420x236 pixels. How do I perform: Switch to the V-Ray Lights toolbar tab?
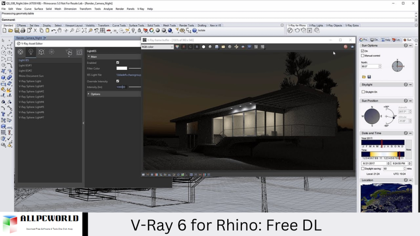tap(316, 25)
